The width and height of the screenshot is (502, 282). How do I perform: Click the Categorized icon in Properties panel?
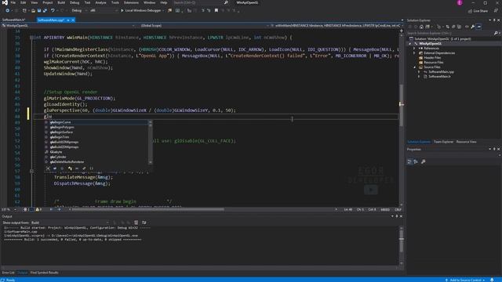tap(409, 162)
